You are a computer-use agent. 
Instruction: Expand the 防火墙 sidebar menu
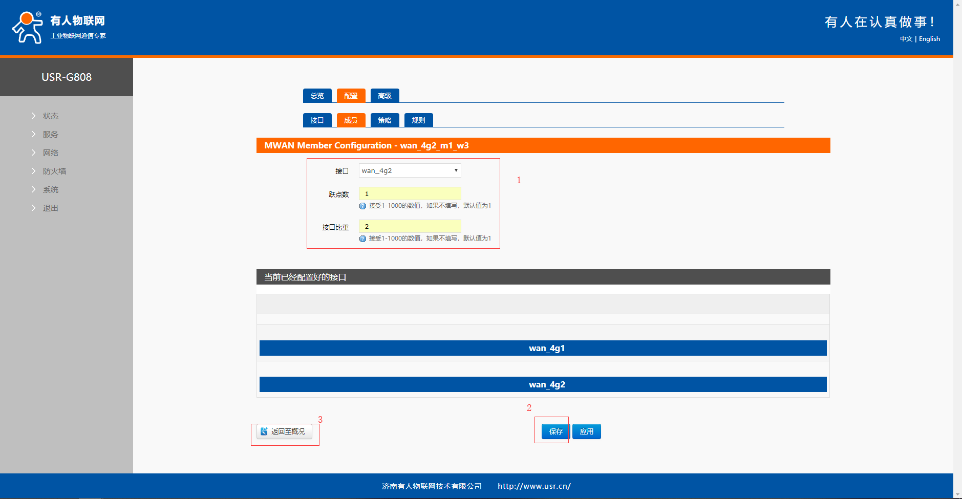(54, 171)
